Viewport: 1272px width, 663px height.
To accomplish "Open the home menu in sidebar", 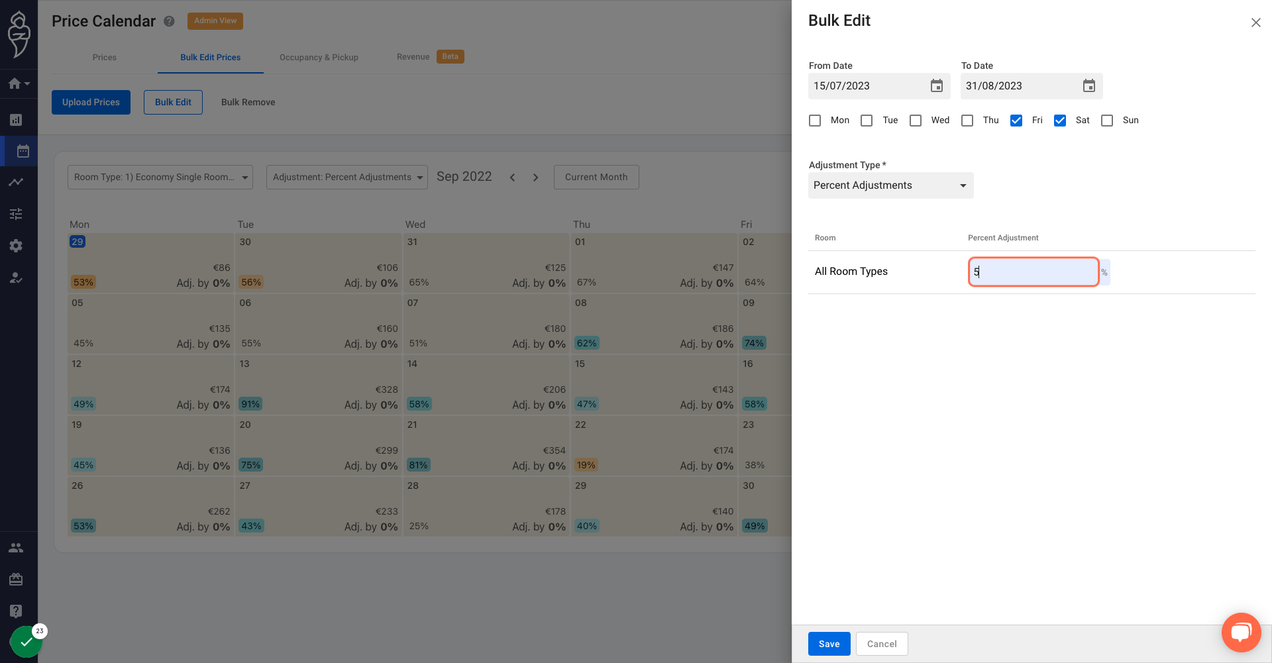I will tap(19, 83).
